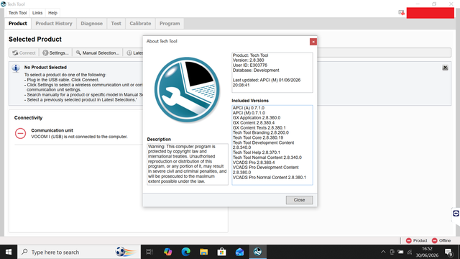Select 'APCI (A) 0.7.1.0' in Included Versions

click(249, 108)
